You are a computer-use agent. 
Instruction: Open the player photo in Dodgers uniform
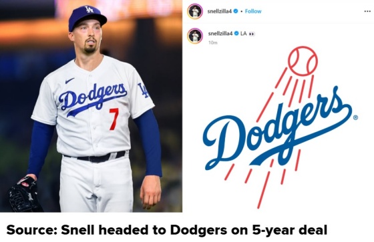click(x=91, y=106)
